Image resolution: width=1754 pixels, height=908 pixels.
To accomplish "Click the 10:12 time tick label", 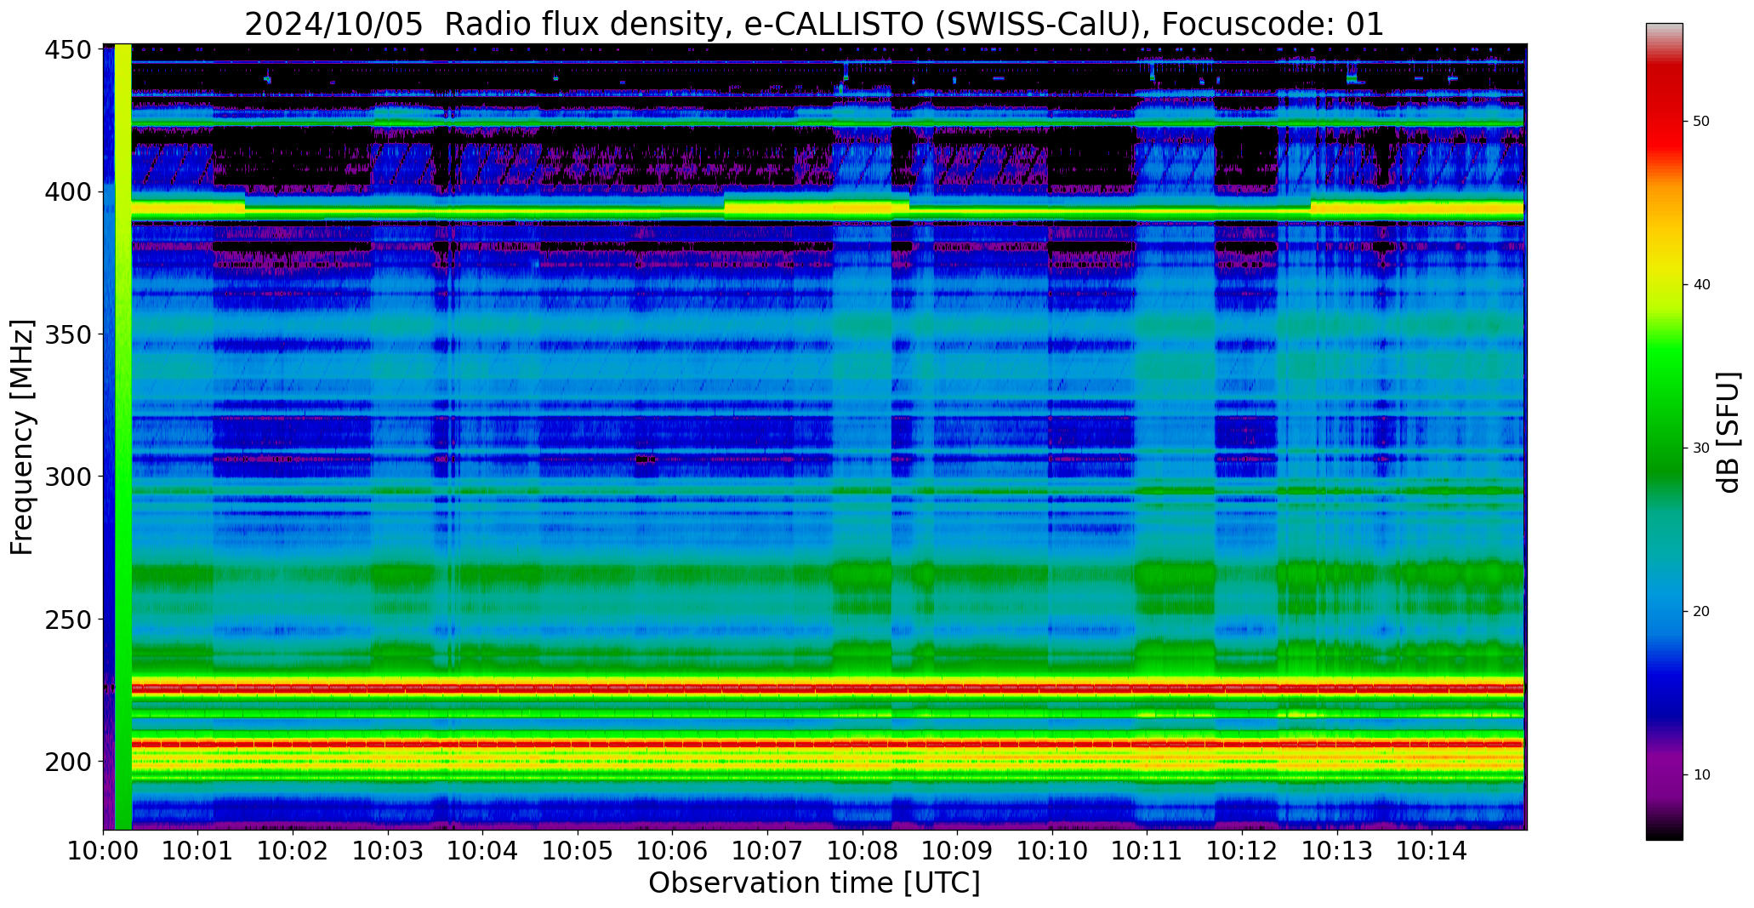I will coord(1242,850).
